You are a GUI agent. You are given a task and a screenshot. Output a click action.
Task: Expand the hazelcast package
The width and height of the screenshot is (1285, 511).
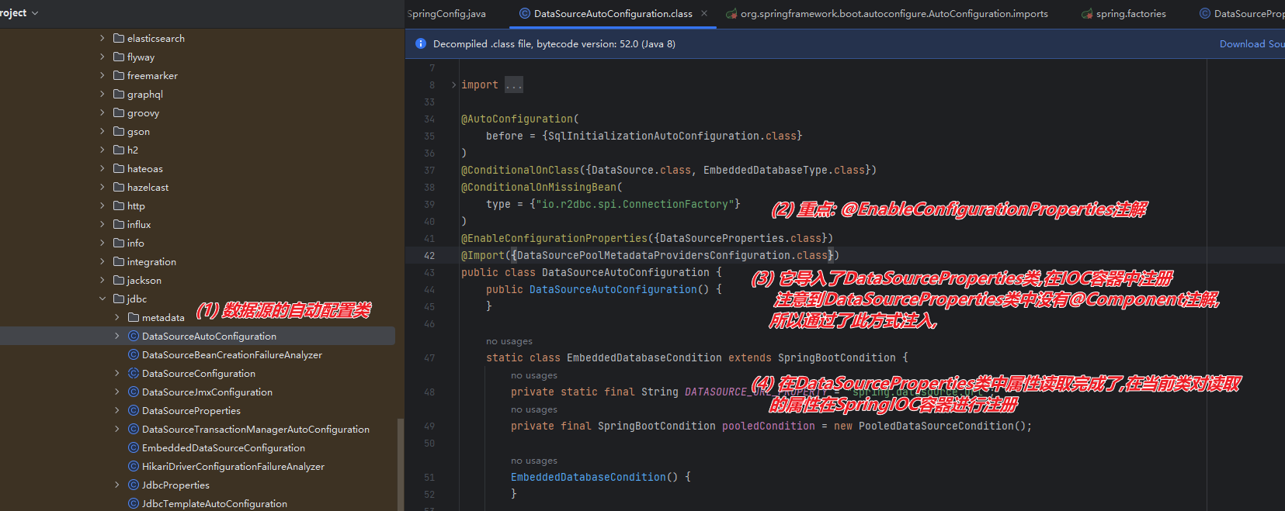click(102, 187)
